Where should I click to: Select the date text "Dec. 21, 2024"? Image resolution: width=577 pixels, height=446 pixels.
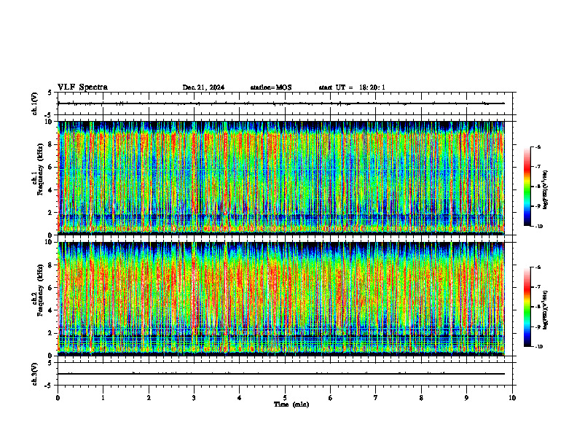pyautogui.click(x=203, y=87)
